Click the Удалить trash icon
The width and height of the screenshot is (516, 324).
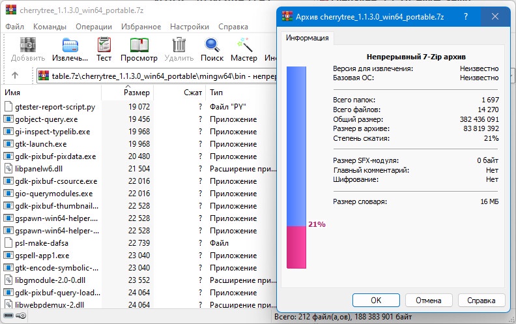[x=179, y=45]
